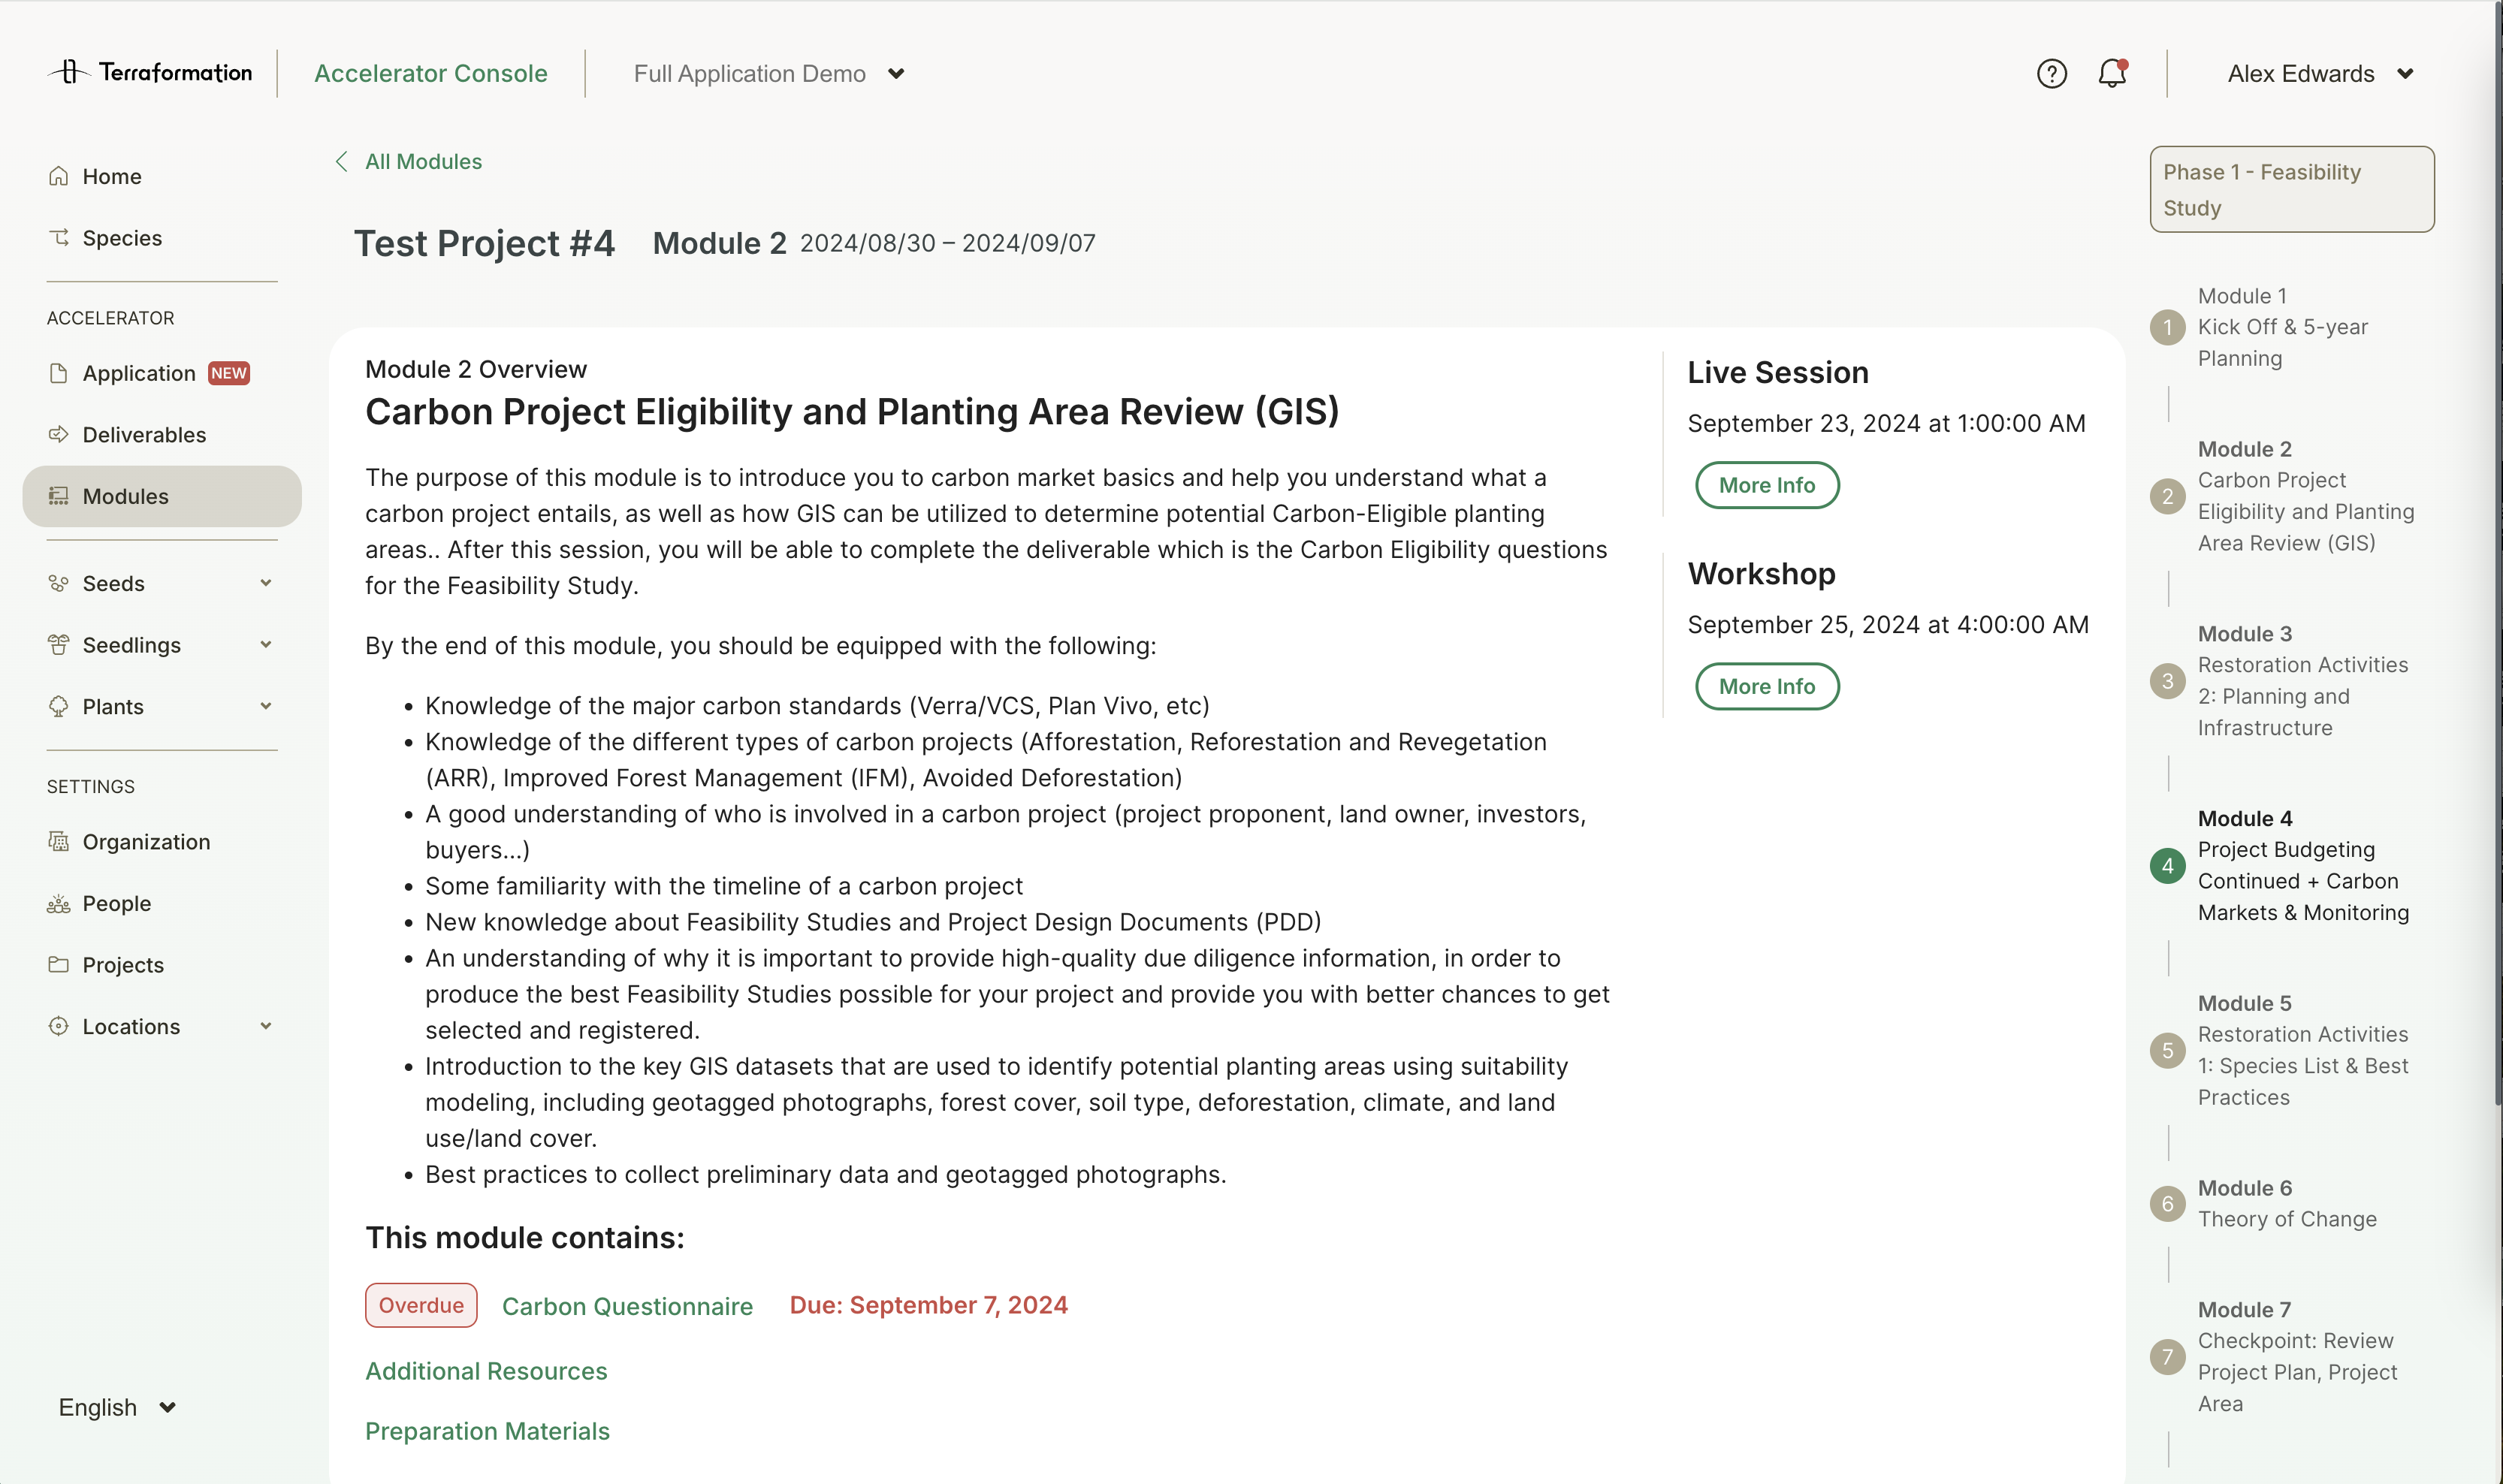Click the Species sidebar icon

point(59,238)
